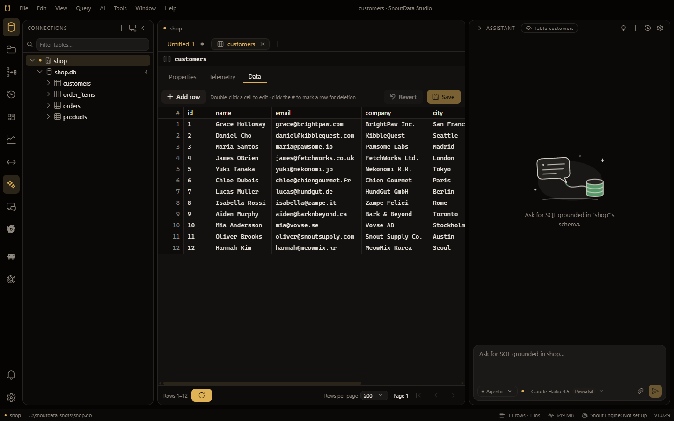Image resolution: width=674 pixels, height=421 pixels.
Task: Click the horizontal scrollbar under the data grid
Action: 262,383
